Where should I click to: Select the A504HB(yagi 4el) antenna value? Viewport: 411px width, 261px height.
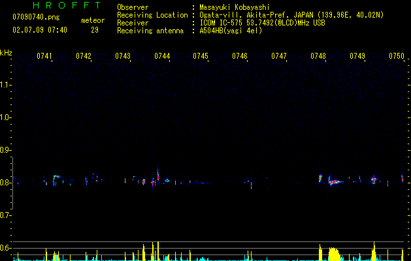[x=231, y=31]
